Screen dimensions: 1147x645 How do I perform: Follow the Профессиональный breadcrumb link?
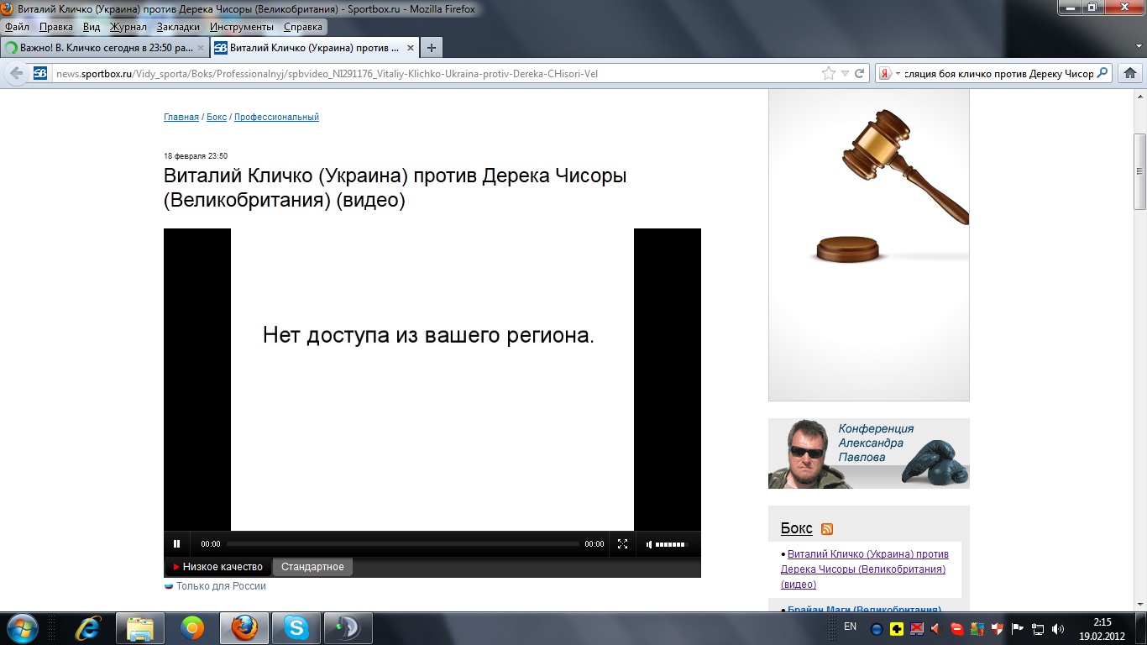pyautogui.click(x=276, y=118)
